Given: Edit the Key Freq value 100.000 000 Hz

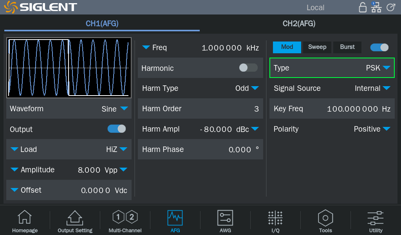Looking at the screenshot, I should click(359, 109).
